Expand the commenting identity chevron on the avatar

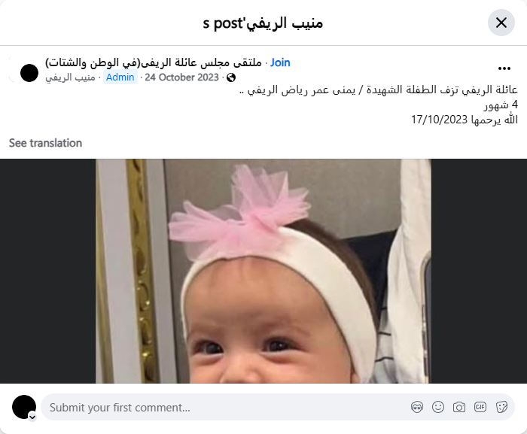click(x=32, y=417)
